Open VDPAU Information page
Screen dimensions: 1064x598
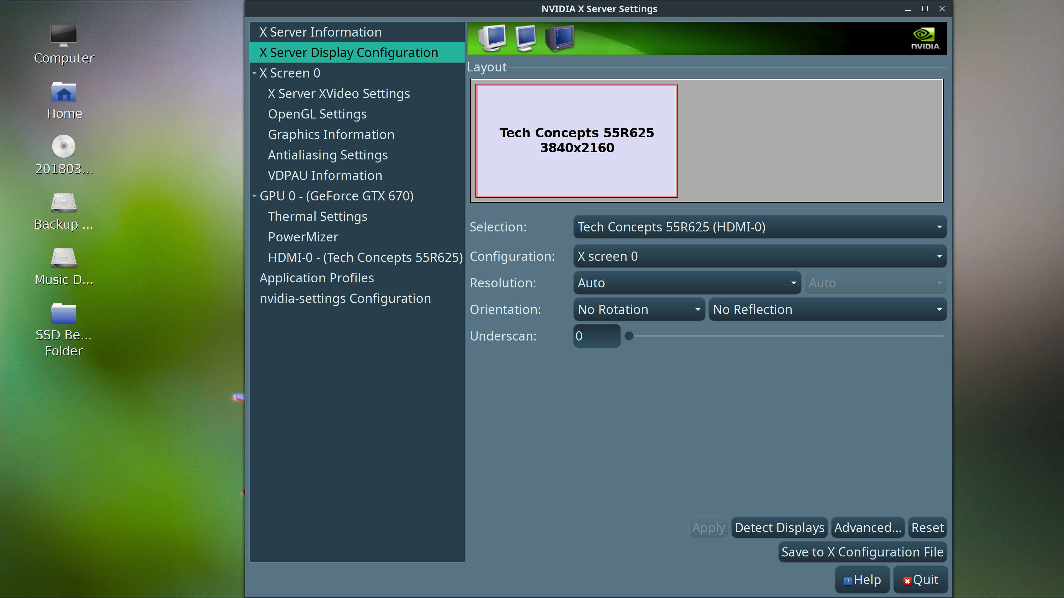357,176
